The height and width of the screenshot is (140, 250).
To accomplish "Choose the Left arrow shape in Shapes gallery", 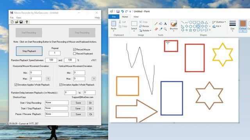I will point(202,26).
